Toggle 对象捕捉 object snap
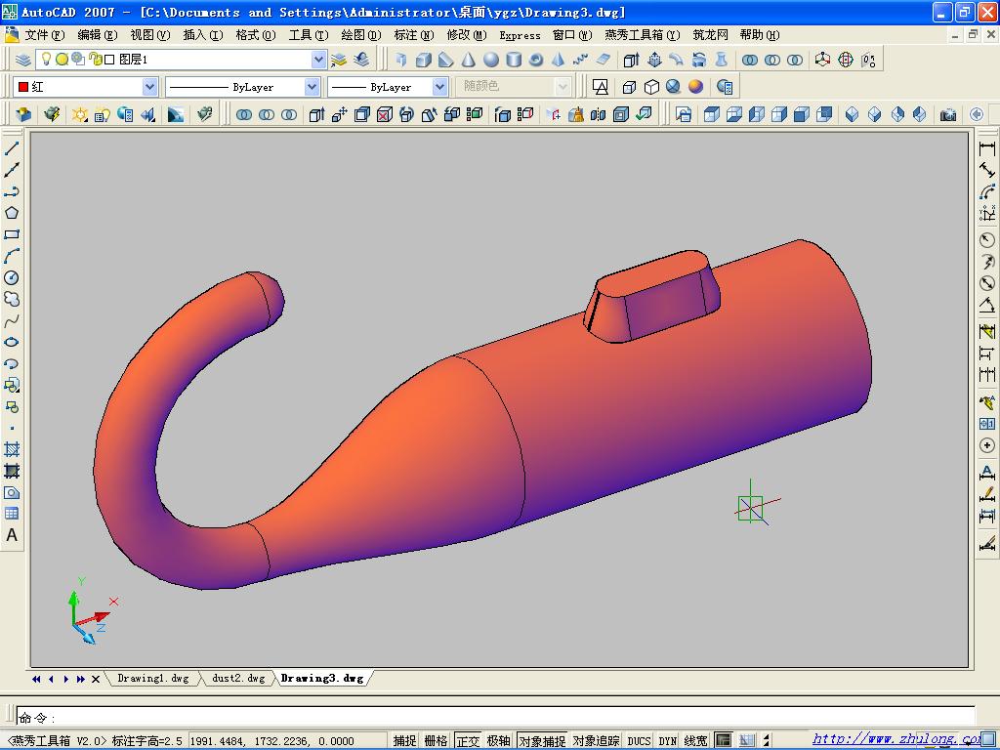1000x750 pixels. [541, 740]
